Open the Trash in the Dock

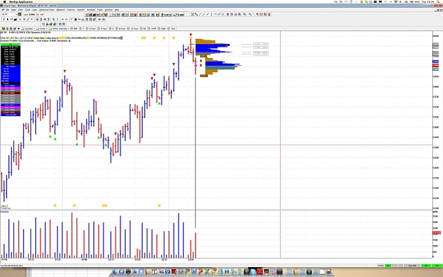pos(328,272)
